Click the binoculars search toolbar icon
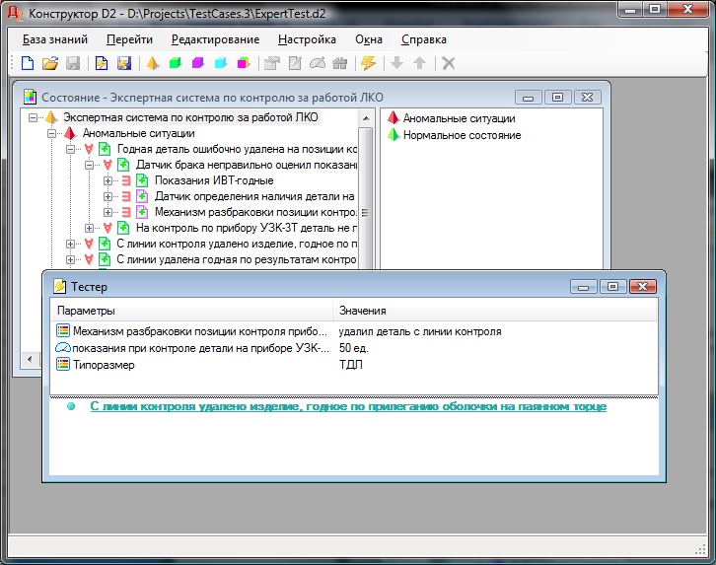The width and height of the screenshot is (716, 565). [340, 64]
